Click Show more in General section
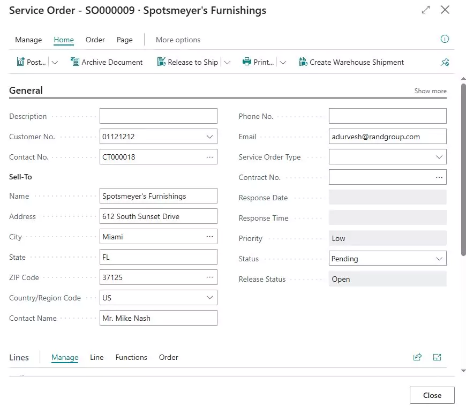Viewport: 466px width, 407px height. point(430,91)
